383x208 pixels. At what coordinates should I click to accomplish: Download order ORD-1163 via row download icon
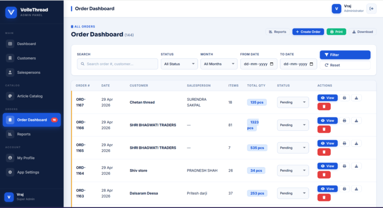[357, 189]
